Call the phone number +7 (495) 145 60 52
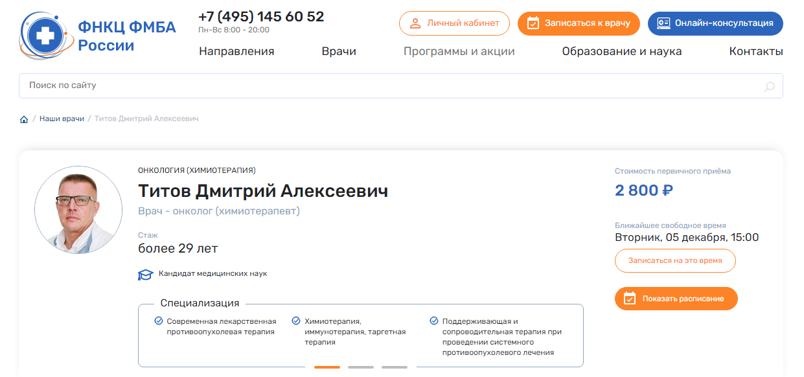Image resolution: width=804 pixels, height=377 pixels. (x=261, y=17)
